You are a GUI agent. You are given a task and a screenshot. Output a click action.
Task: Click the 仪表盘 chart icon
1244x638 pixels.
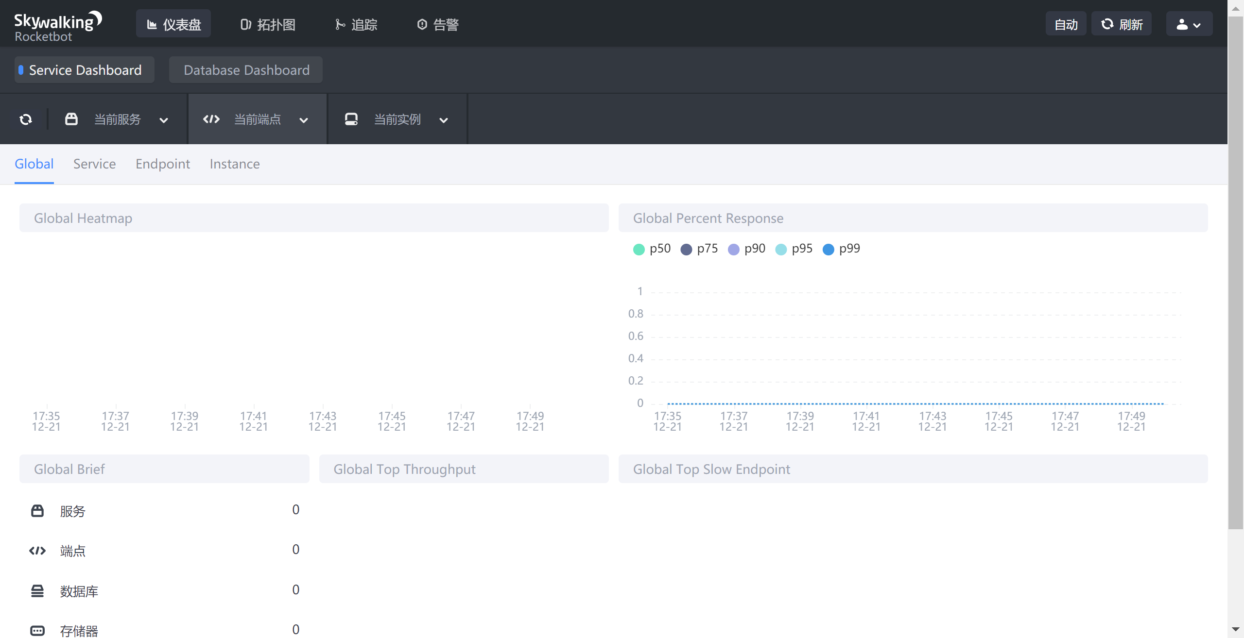coord(152,24)
